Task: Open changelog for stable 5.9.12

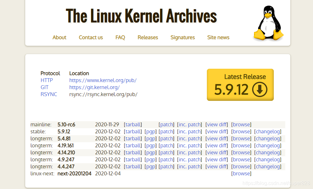Action: tap(268, 132)
